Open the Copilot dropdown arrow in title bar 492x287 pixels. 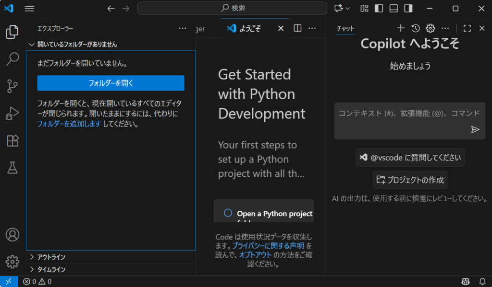(348, 8)
